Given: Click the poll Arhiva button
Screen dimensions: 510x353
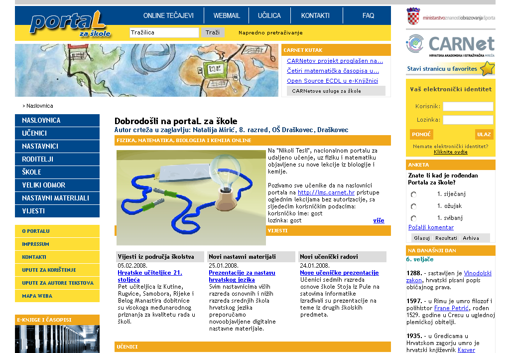Looking at the screenshot, I should pos(471,238).
